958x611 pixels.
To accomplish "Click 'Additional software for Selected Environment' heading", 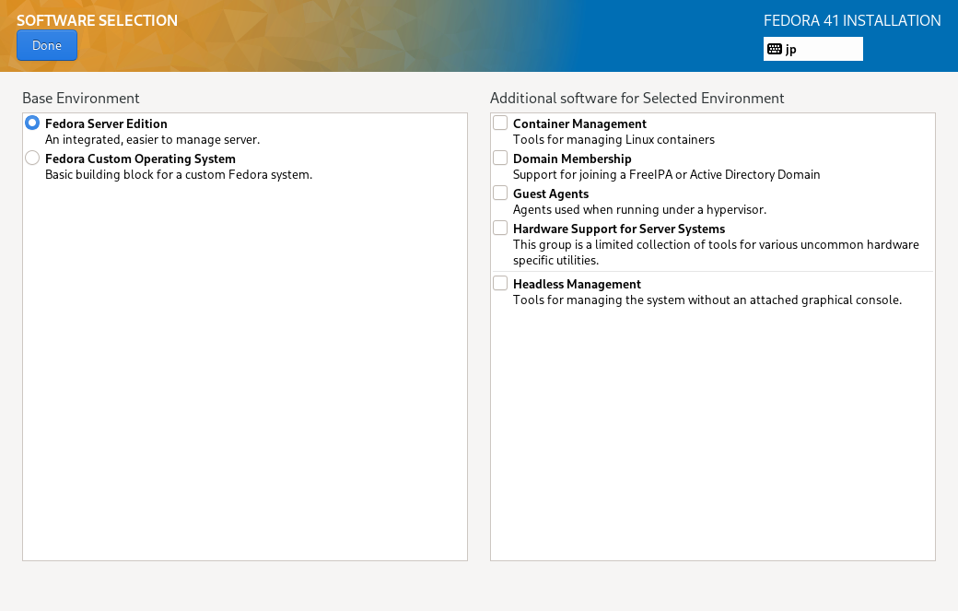I will click(x=637, y=99).
